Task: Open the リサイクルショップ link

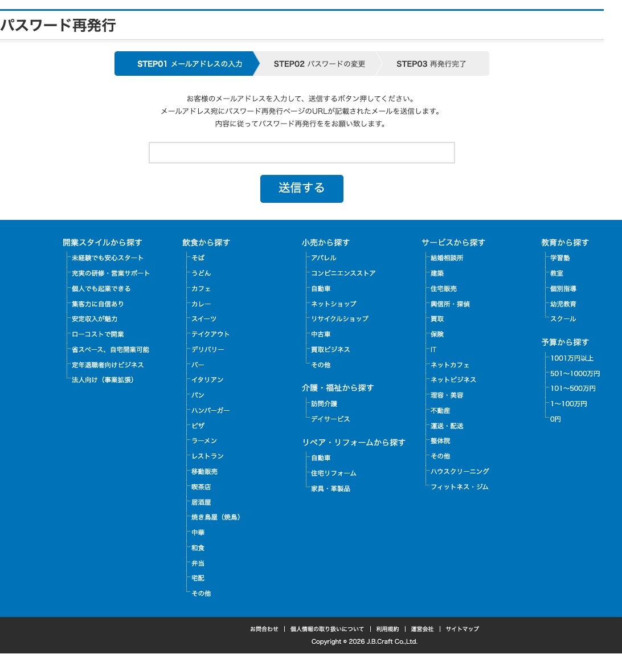Action: 339,319
